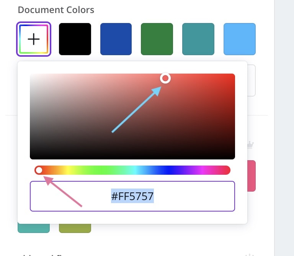The height and width of the screenshot is (256, 294).
Task: Pick the green document color swatch
Action: point(157,39)
